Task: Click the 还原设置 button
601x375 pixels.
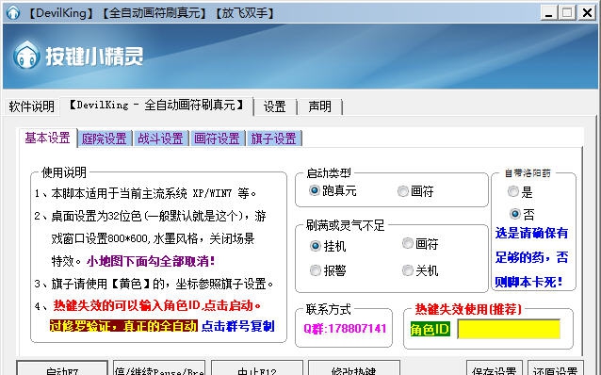Action: point(556,368)
